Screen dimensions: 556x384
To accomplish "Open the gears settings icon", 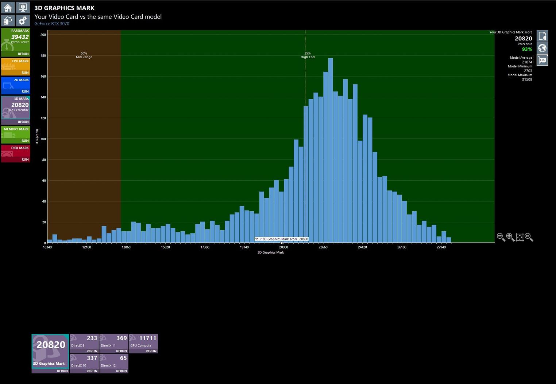I will 23,21.
